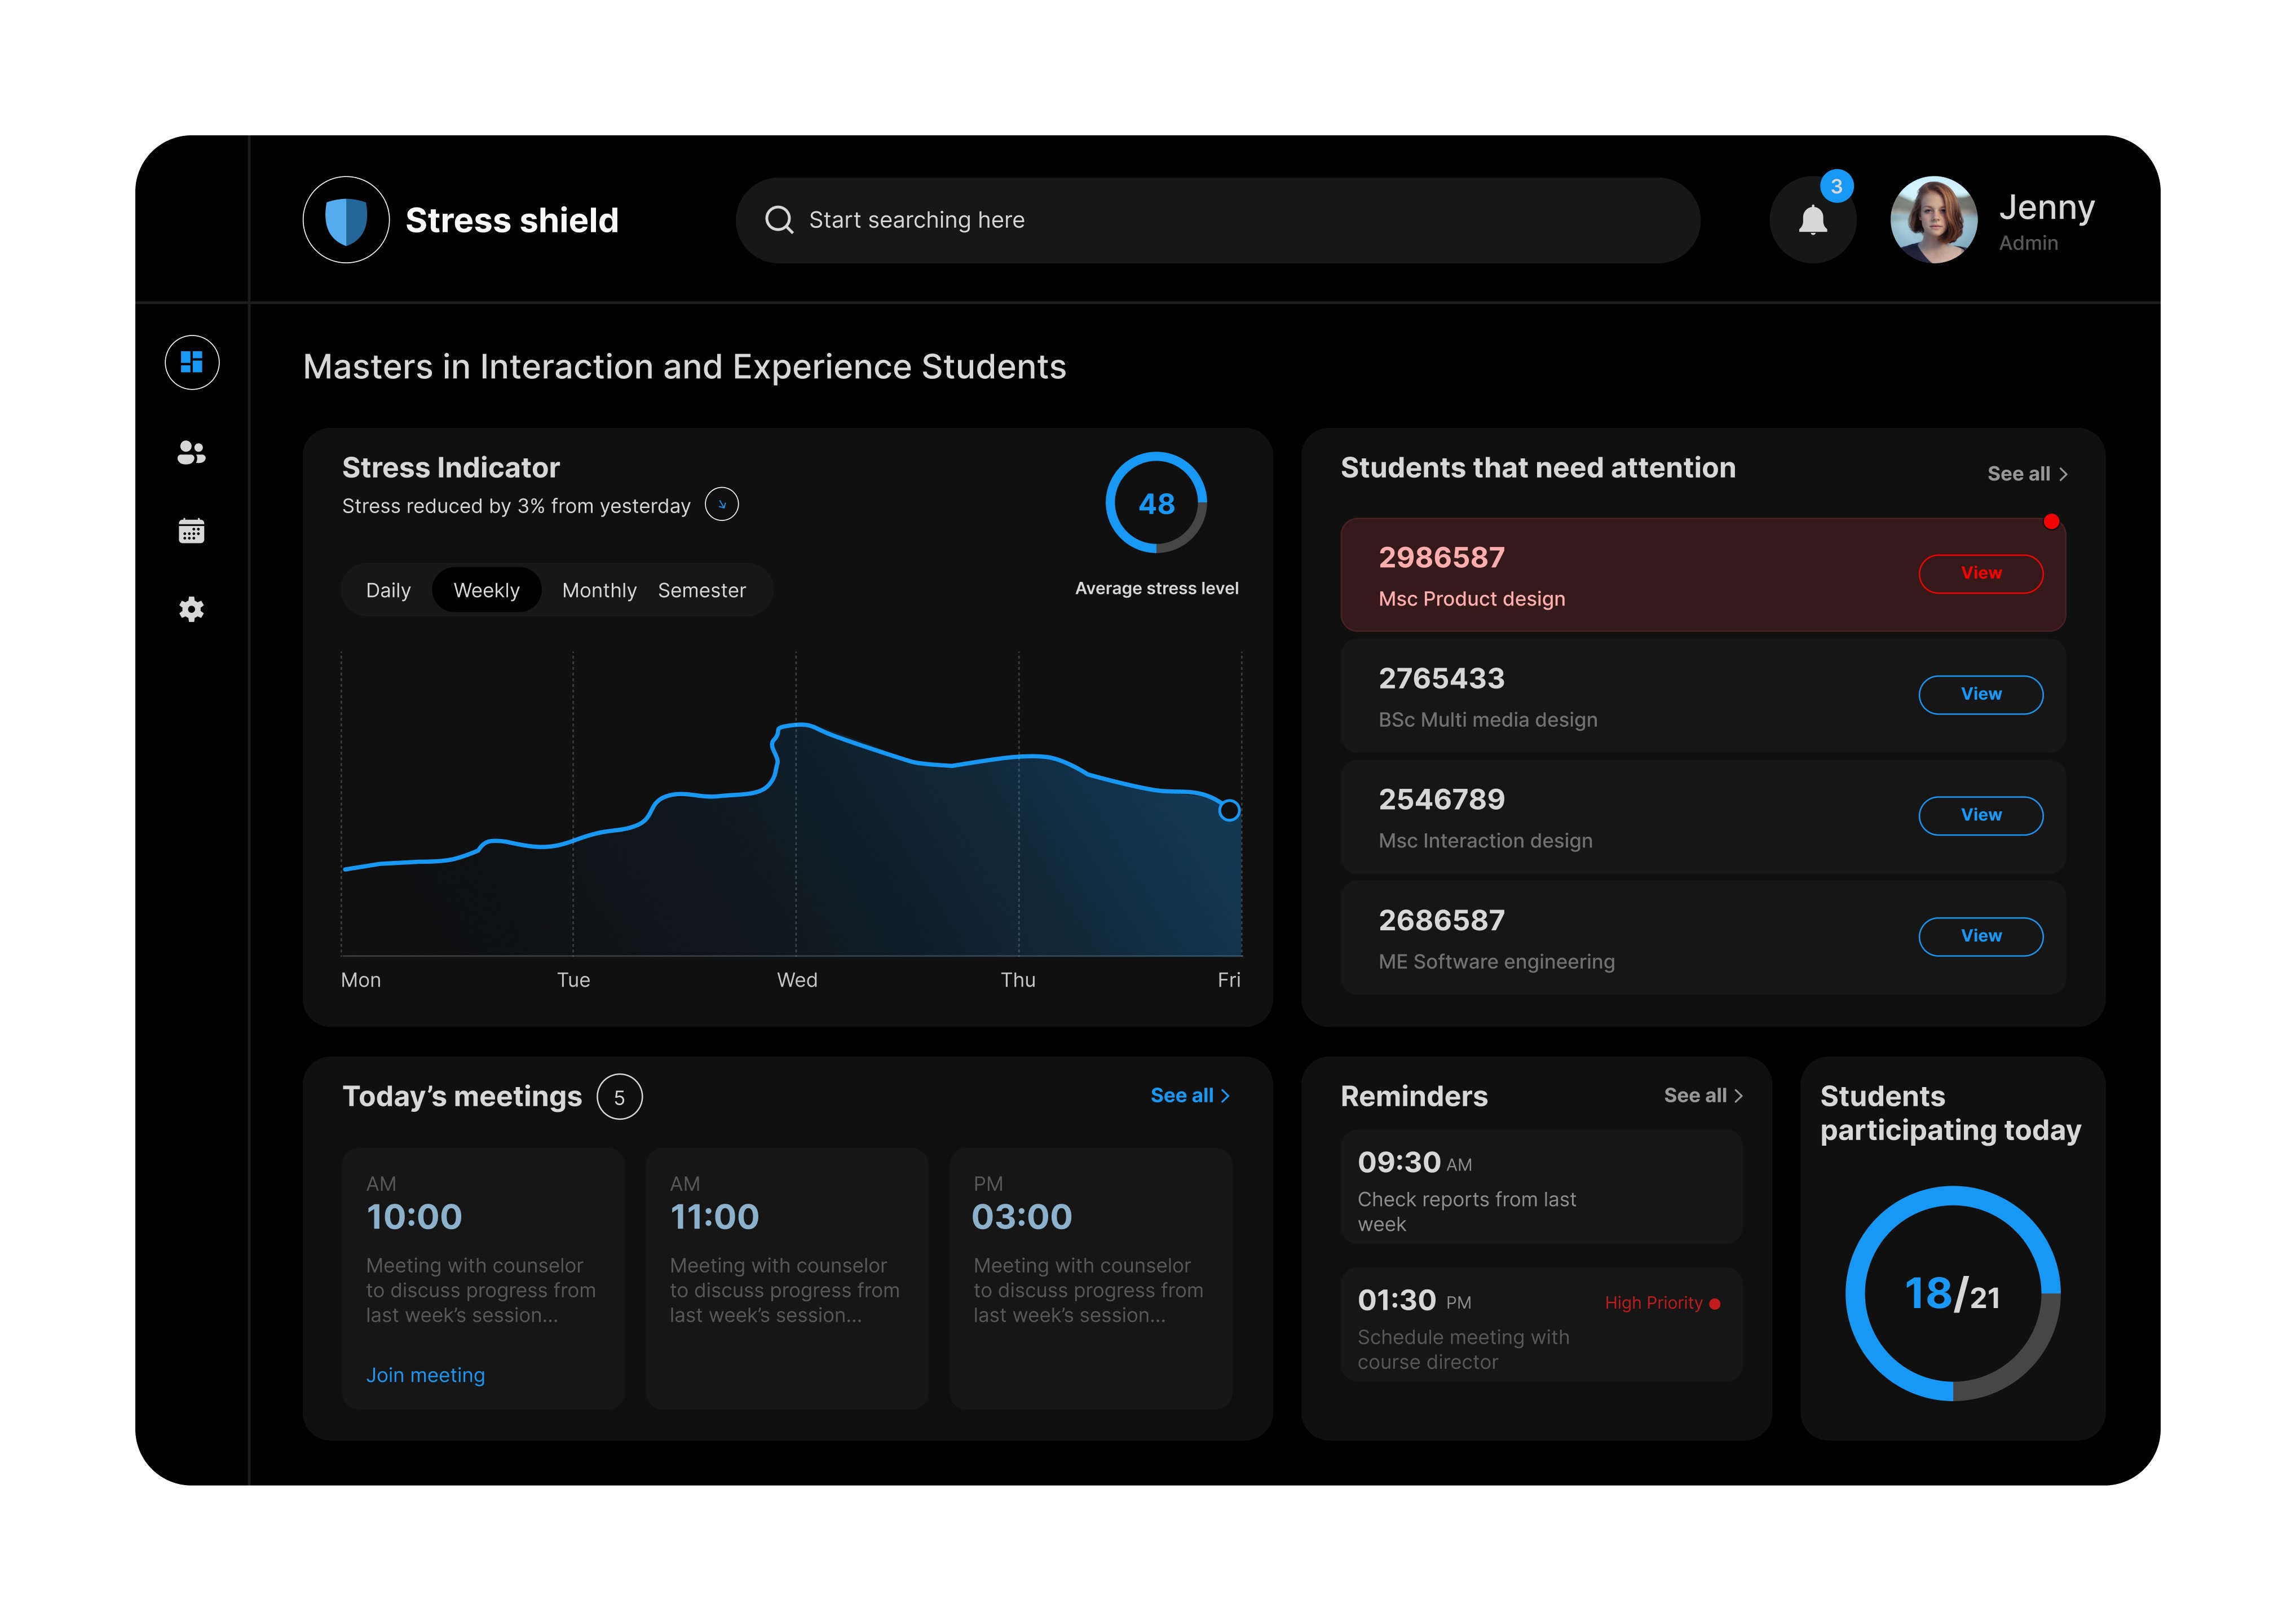The image size is (2296, 1621).
Task: Click the Stress shield logo
Action: [346, 220]
